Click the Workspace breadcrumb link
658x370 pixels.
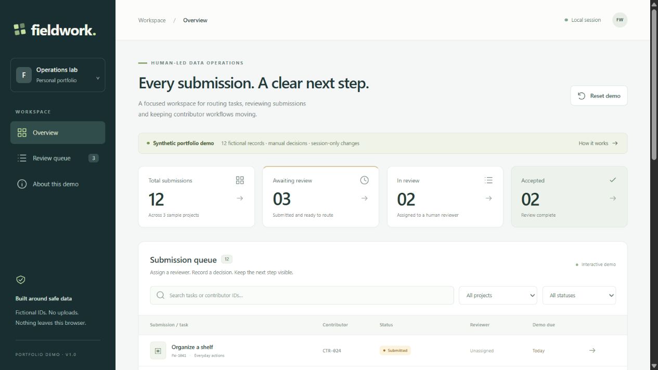coord(152,20)
